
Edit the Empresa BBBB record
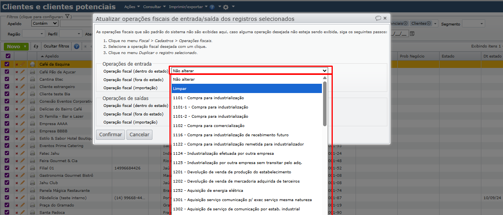pos(22,131)
